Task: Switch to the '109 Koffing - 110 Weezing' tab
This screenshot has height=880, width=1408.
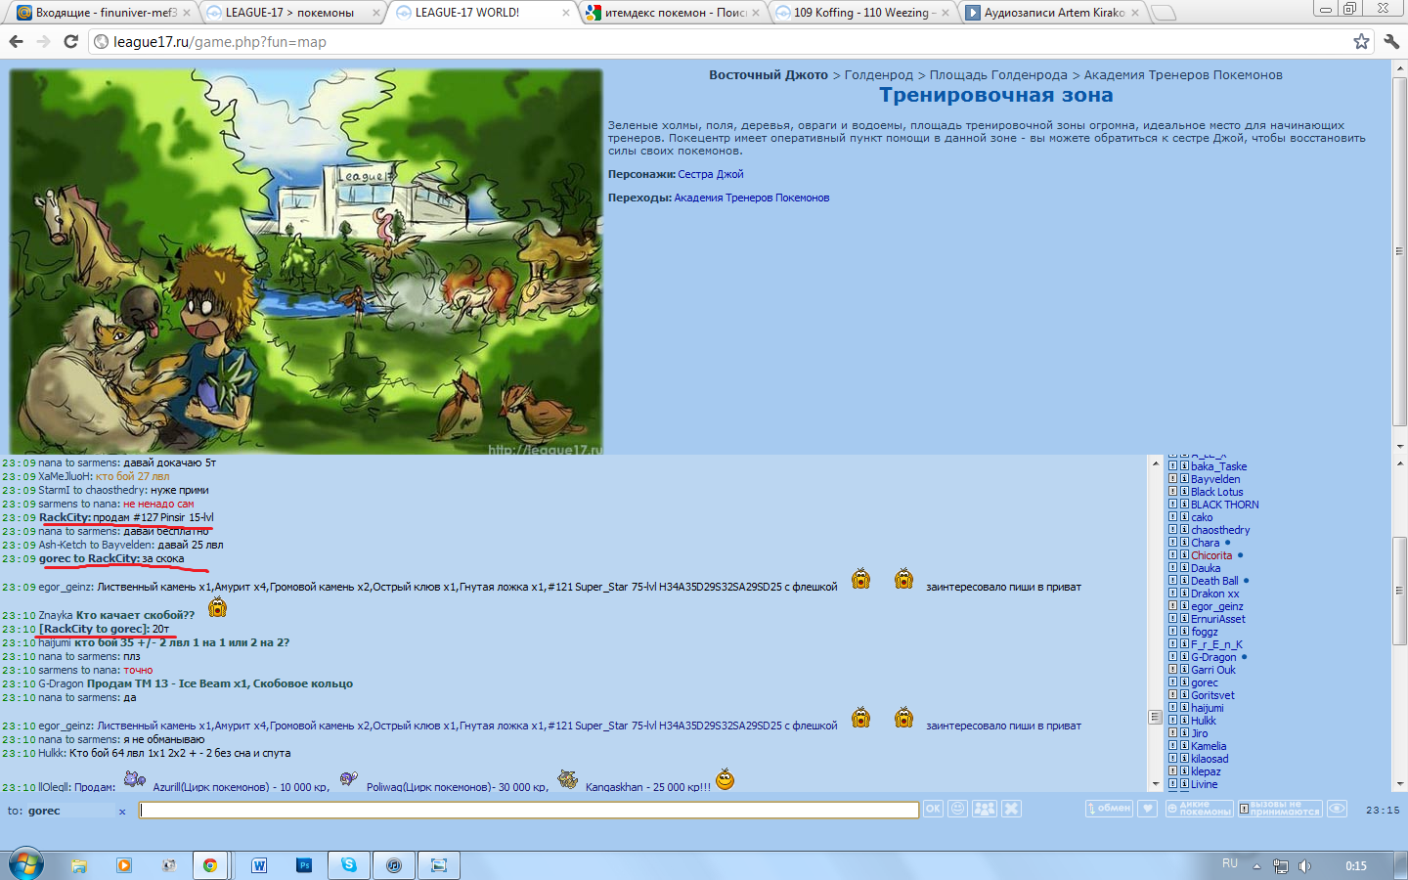Action: [x=861, y=13]
